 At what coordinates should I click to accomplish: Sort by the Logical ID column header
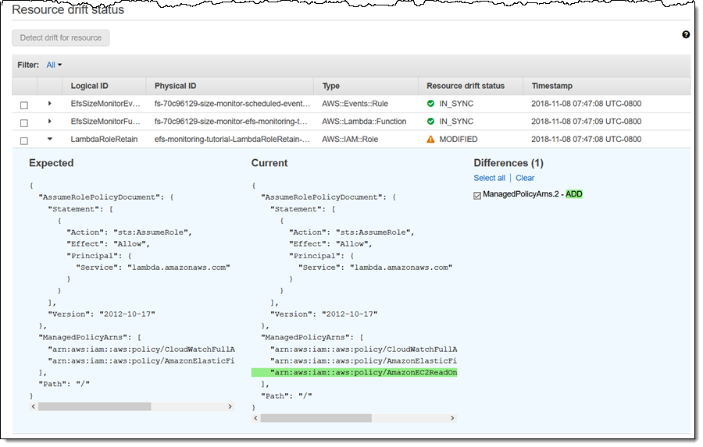(88, 86)
